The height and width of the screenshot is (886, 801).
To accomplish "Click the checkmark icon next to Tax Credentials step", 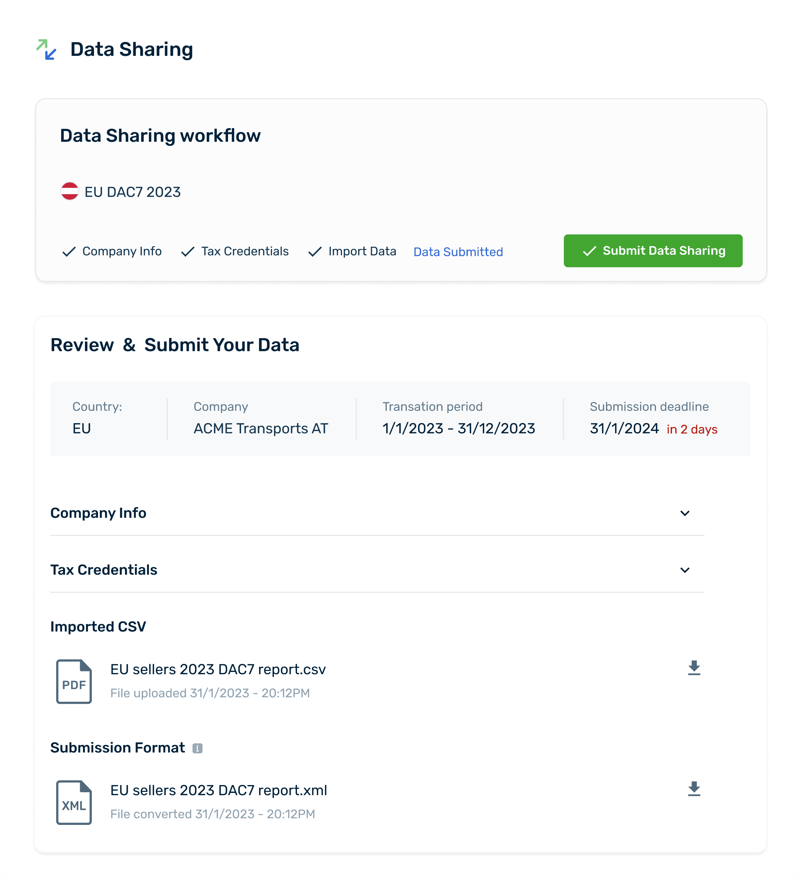I will [x=188, y=251].
